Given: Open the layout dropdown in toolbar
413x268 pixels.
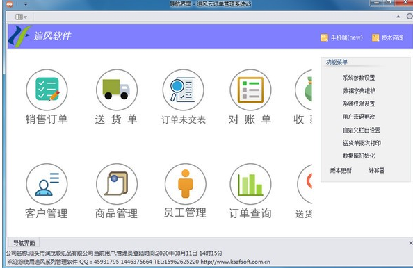Looking at the screenshot, I should click(21, 17).
